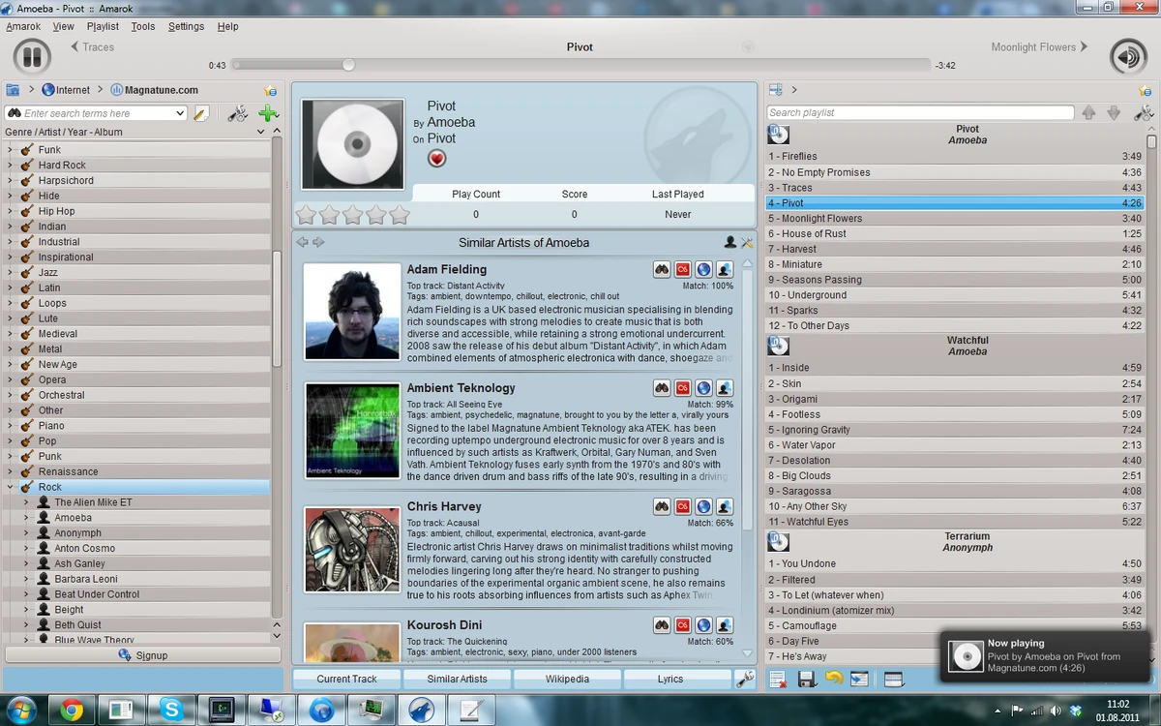1161x726 pixels.
Task: Click the Last.fm icon for Adam Fielding
Action: click(682, 268)
